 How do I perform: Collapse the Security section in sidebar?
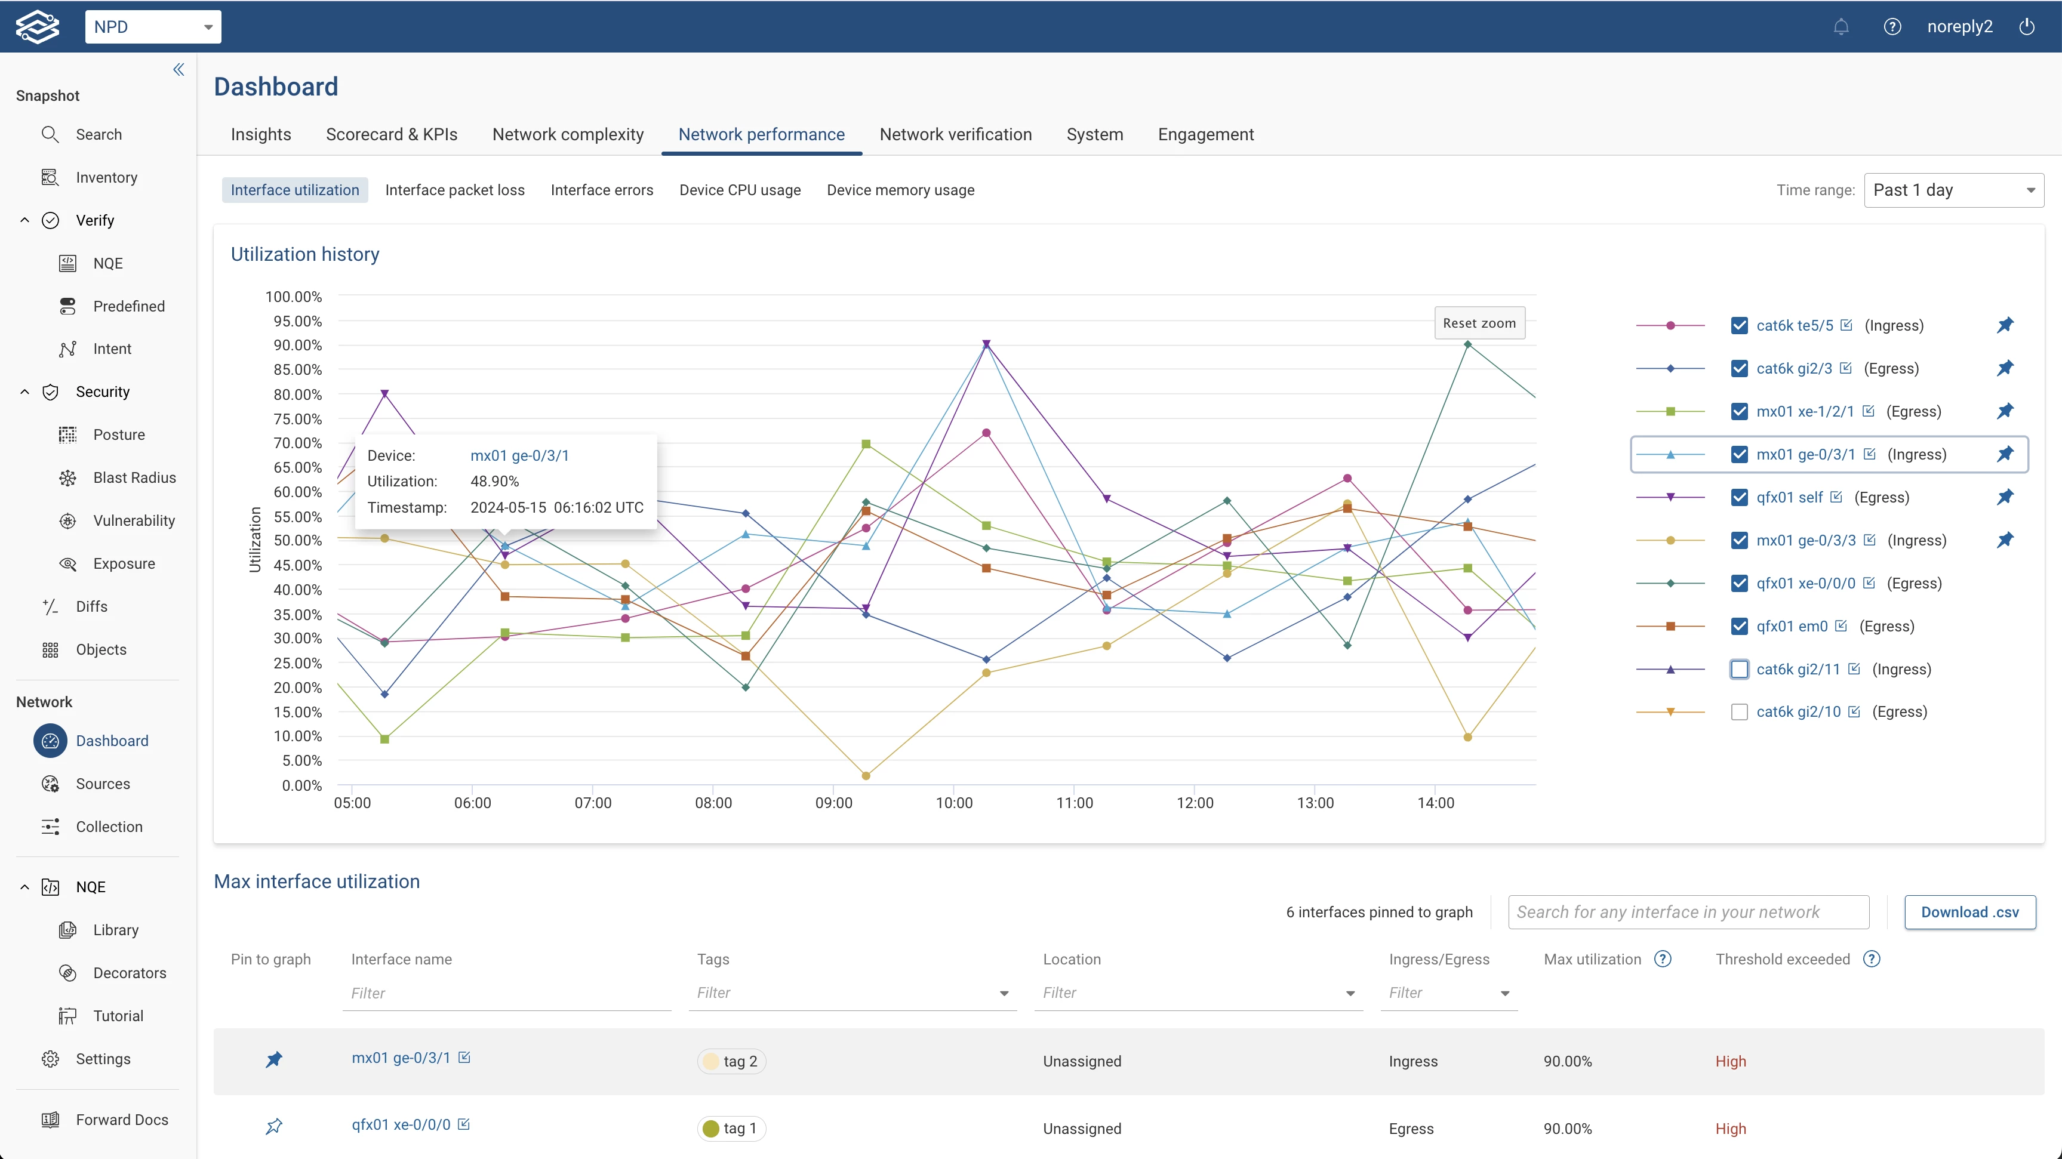coord(24,392)
